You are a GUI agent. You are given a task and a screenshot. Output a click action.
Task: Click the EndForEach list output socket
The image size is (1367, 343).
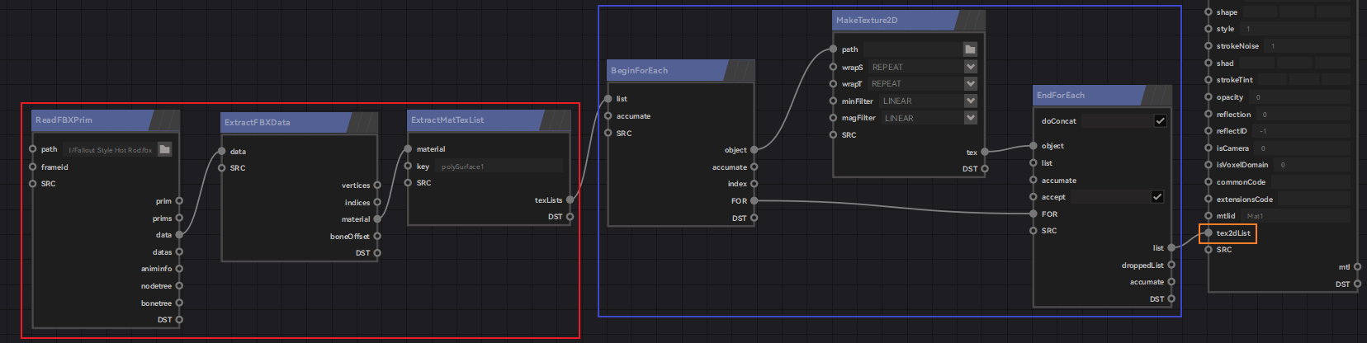(1171, 247)
